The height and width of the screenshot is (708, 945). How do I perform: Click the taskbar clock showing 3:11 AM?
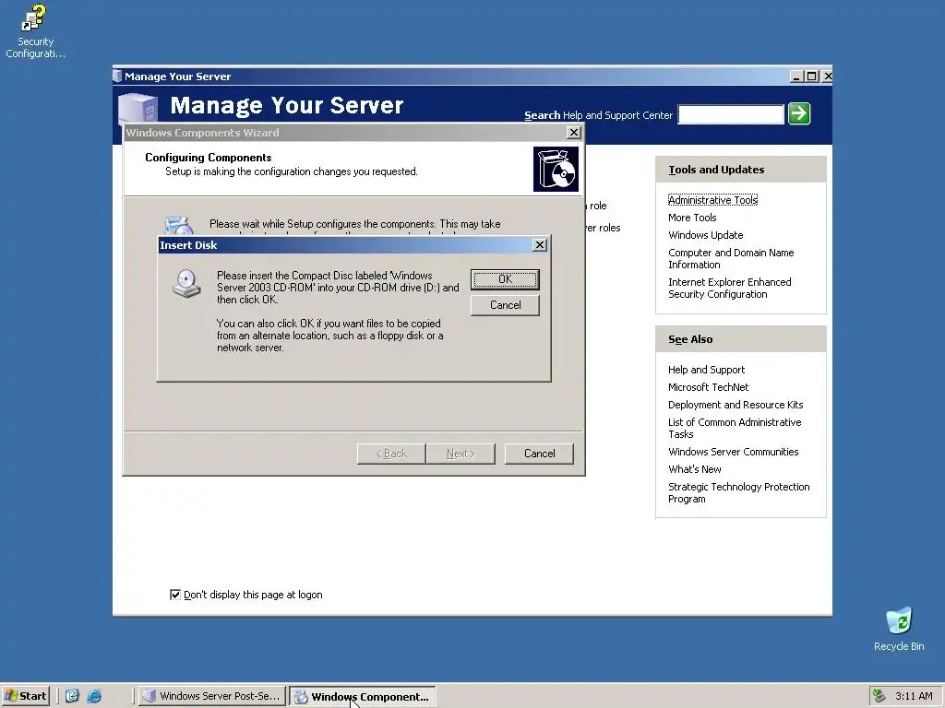click(914, 696)
